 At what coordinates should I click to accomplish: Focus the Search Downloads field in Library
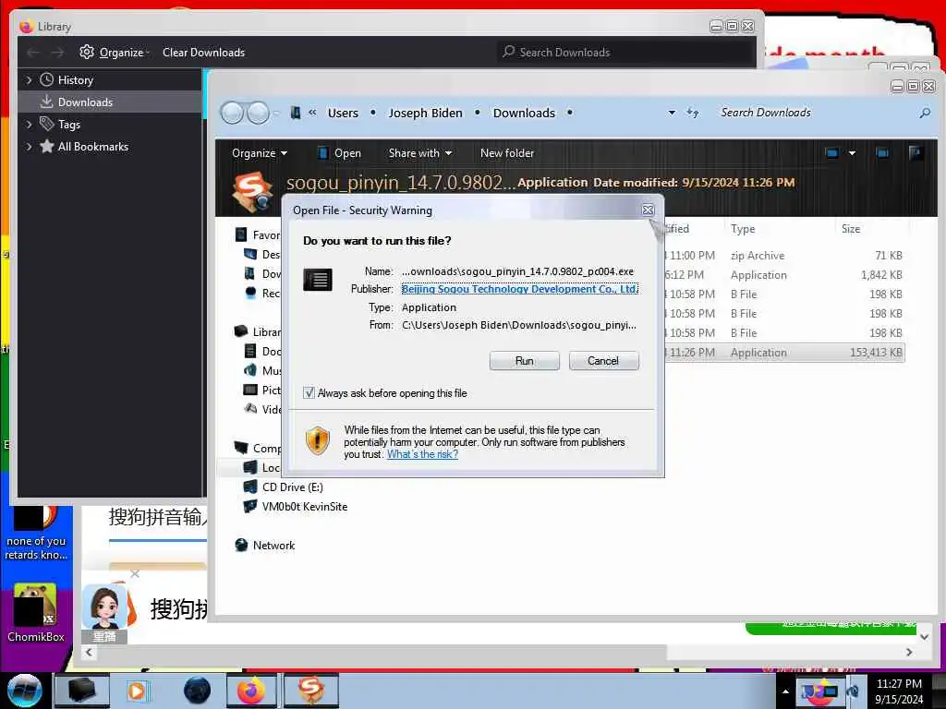pyautogui.click(x=626, y=53)
